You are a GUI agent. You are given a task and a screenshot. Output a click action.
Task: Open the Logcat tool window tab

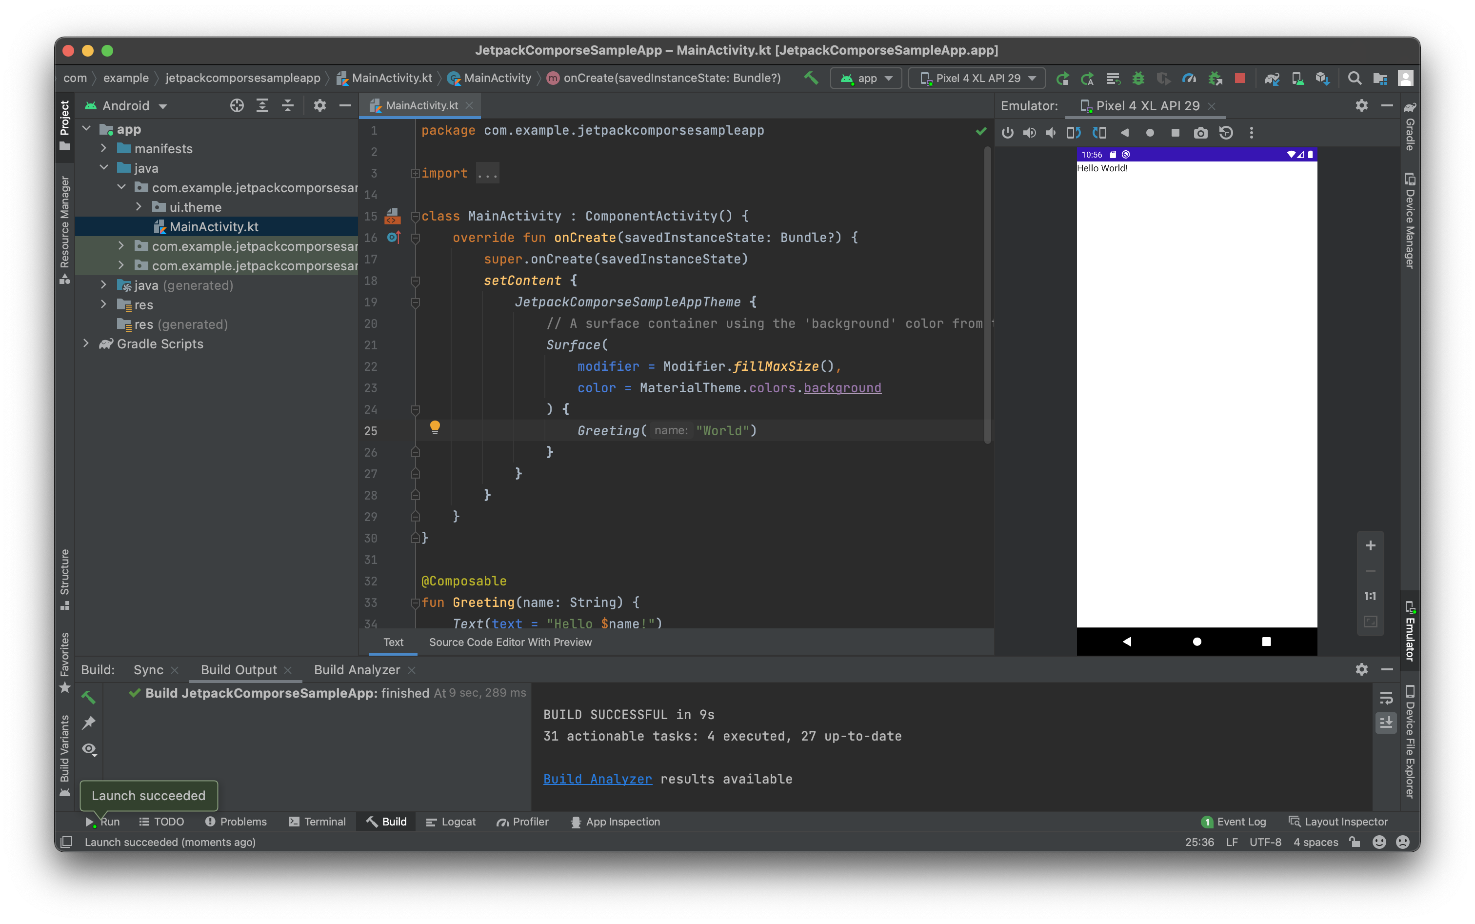451,822
